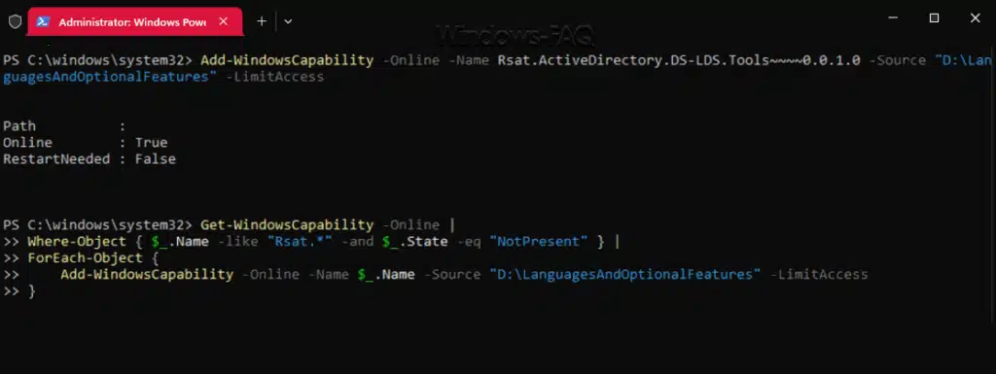Screen dimensions: 996x374
Task: Open the new tab profile dropdown arrow
Action: 288,21
